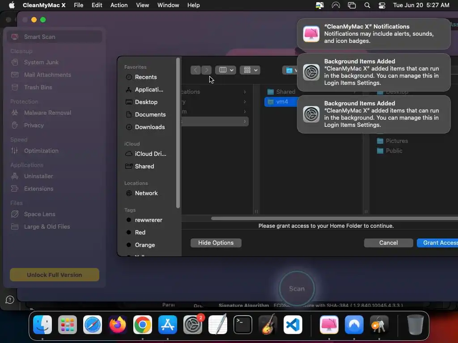
Task: Select Privacy in the sidebar
Action: click(x=34, y=125)
